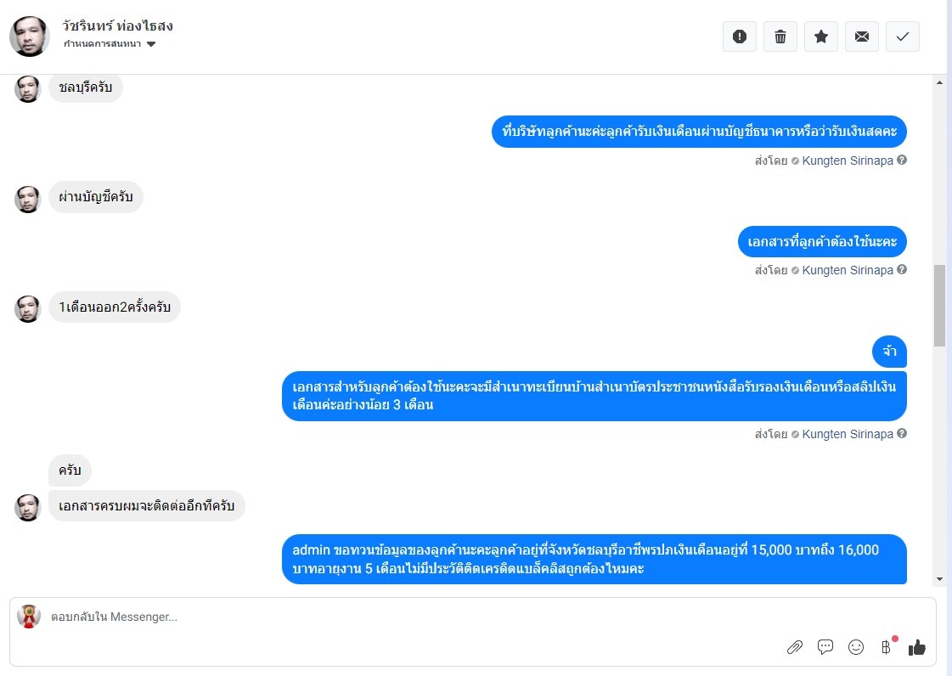Open the emoji picker
Screen dimensions: 952x676
click(x=856, y=647)
